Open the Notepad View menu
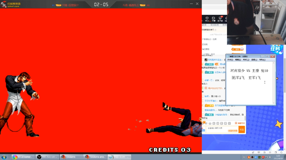Viewport: 286px width, 160px height. (254, 60)
